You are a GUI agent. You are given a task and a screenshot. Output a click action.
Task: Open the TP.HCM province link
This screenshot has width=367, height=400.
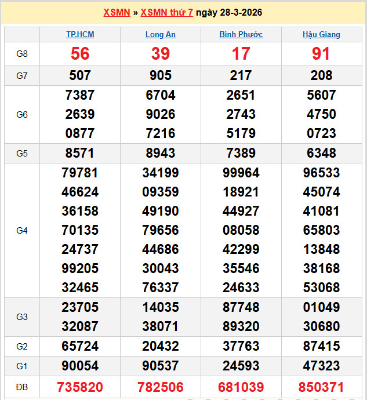(80, 34)
